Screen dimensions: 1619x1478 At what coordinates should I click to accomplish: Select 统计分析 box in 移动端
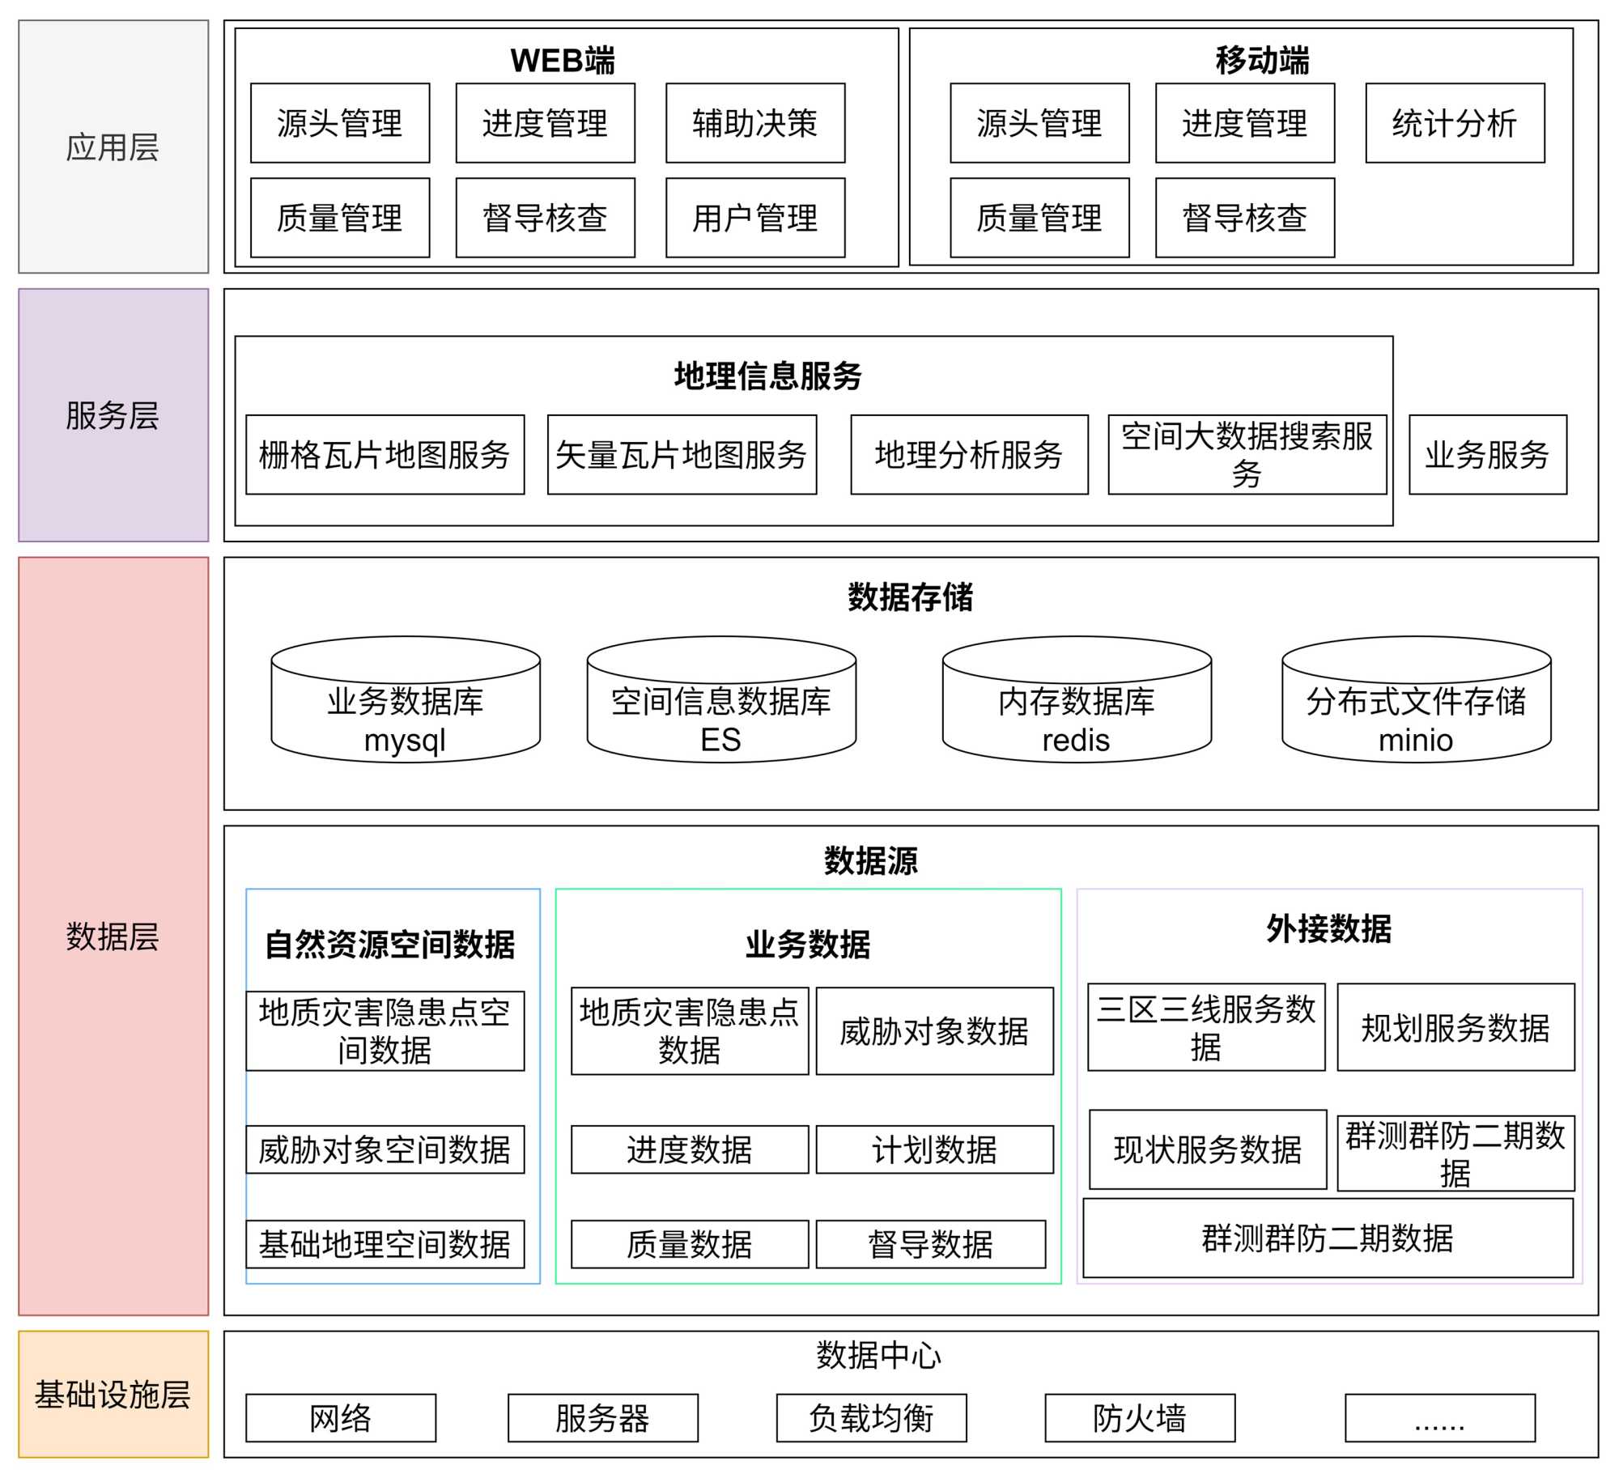[x=1455, y=123]
